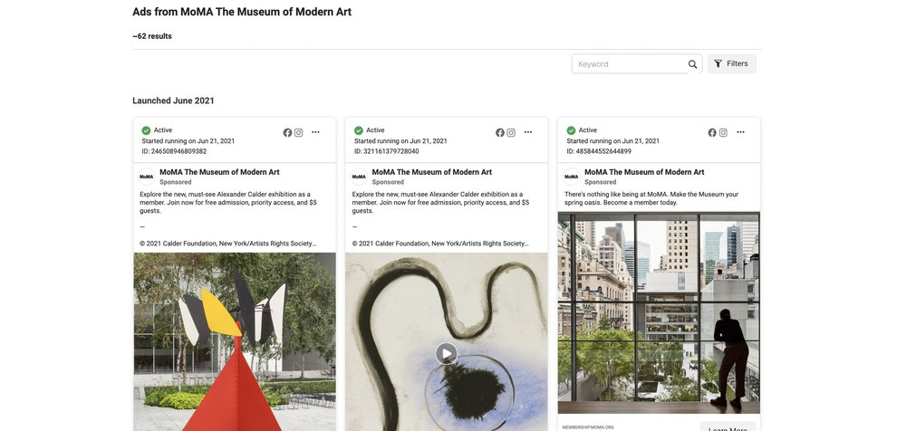Open three-dot menu on first ad card
Viewport: 906px width, 431px height.
315,132
